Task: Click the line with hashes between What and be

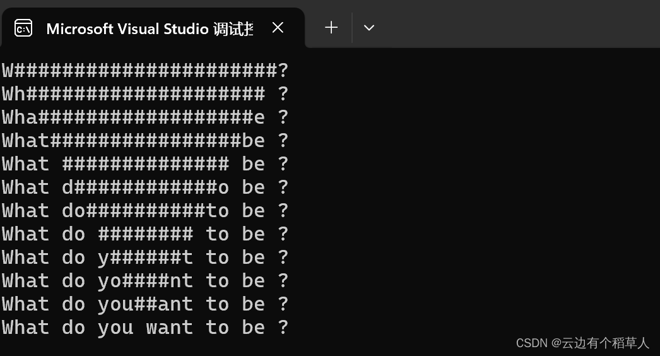Action: tap(145, 164)
